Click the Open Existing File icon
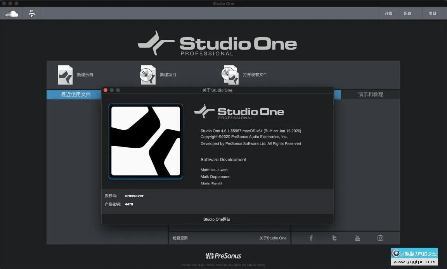The width and height of the screenshot is (447, 269). coord(230,75)
